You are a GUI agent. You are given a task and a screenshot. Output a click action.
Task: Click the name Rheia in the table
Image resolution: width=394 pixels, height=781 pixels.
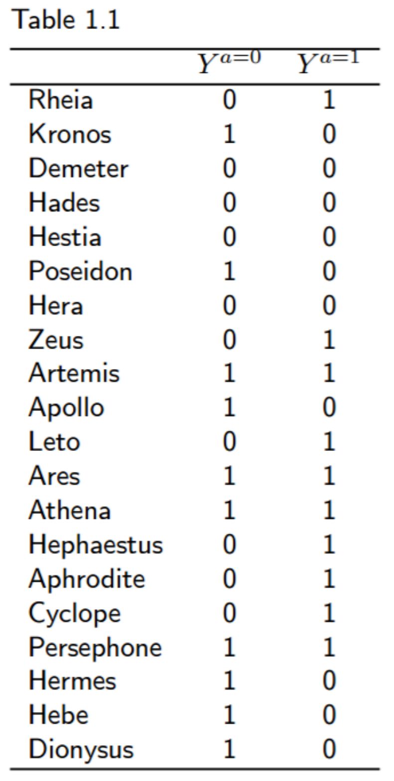click(x=60, y=99)
